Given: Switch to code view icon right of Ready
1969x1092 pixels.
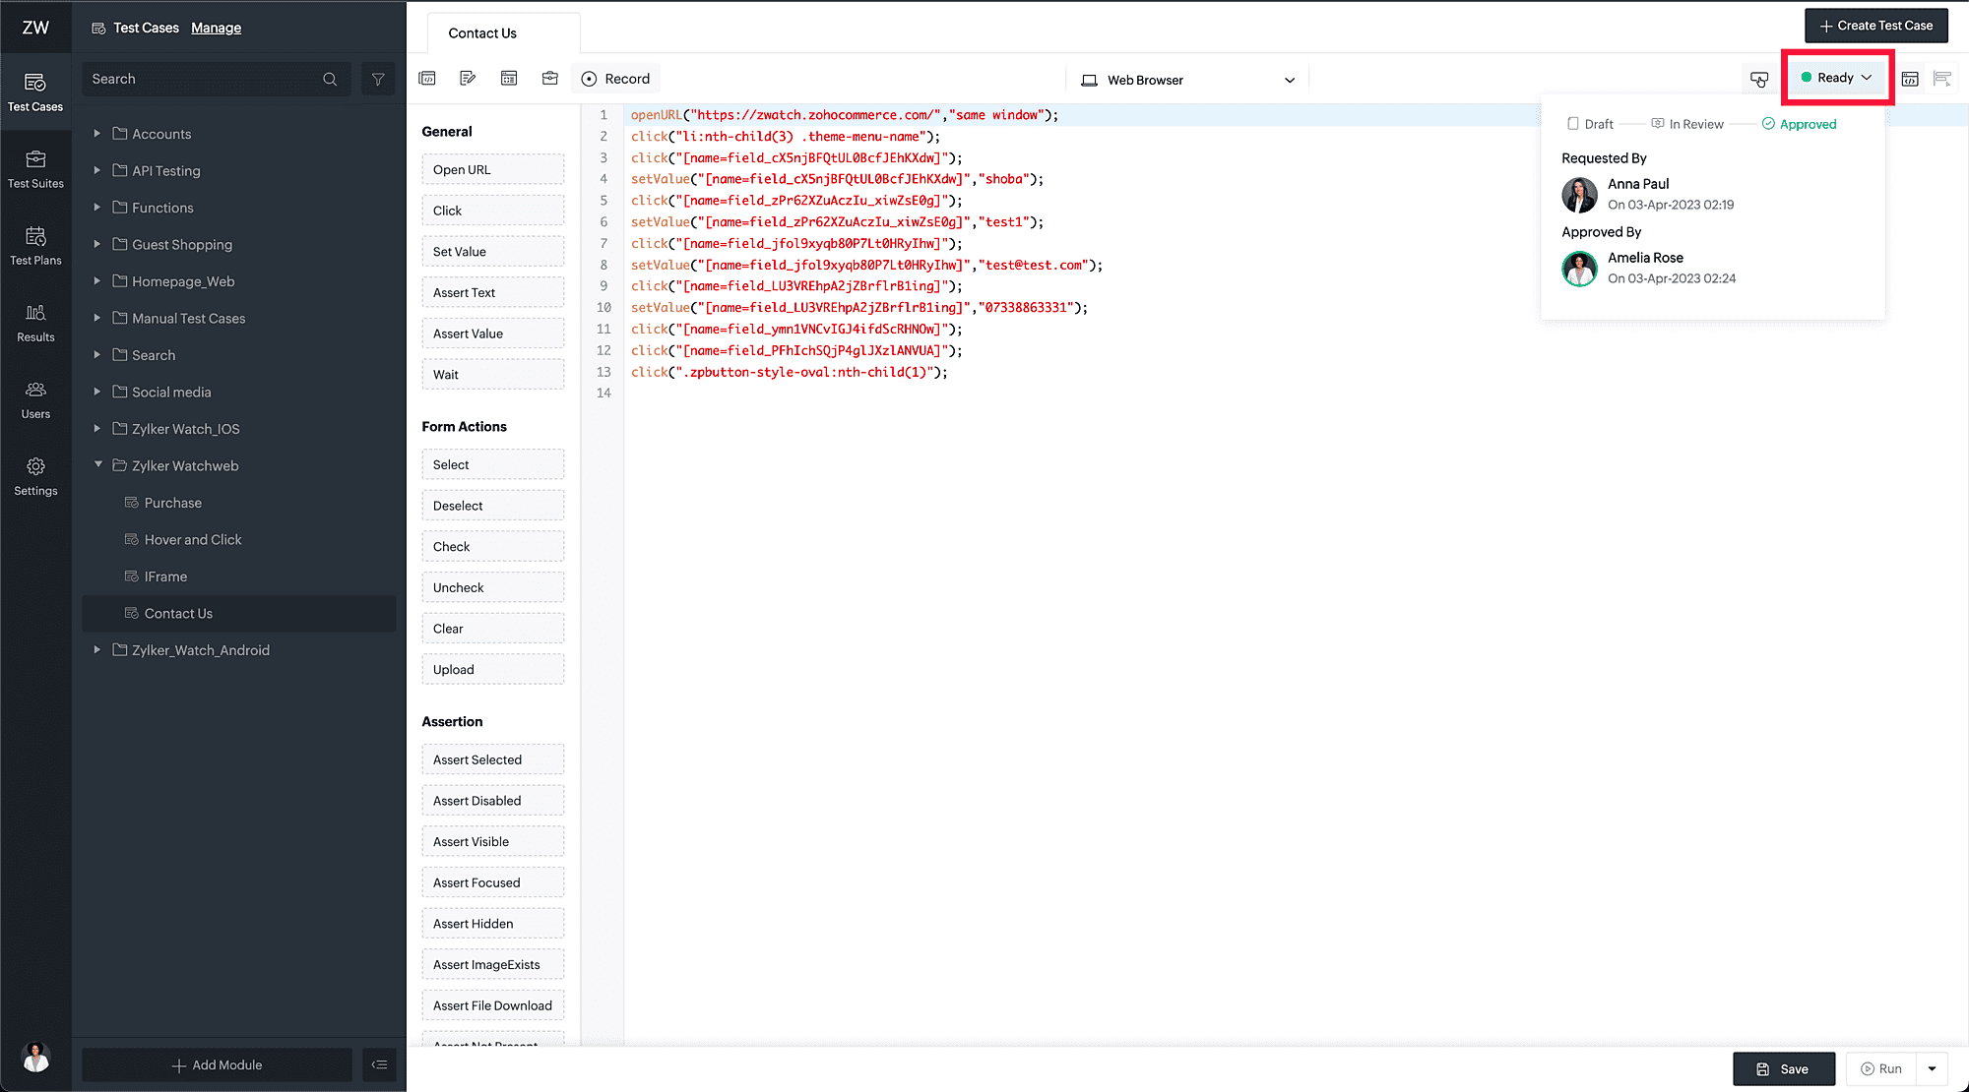Looking at the screenshot, I should coord(1910,79).
